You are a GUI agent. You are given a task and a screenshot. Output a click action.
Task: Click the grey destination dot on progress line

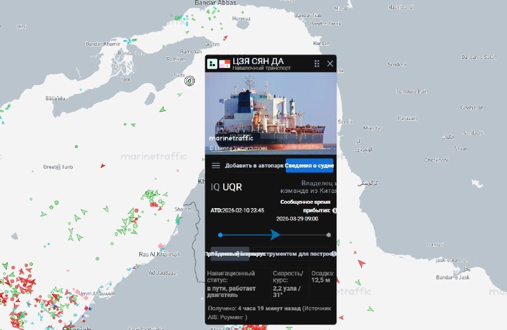328,235
